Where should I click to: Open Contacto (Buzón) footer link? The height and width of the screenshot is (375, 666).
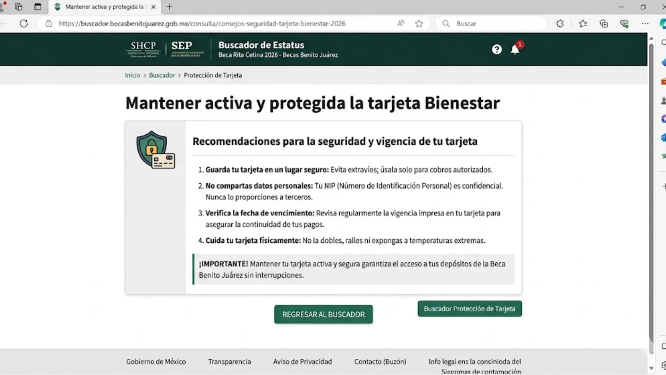click(x=380, y=362)
